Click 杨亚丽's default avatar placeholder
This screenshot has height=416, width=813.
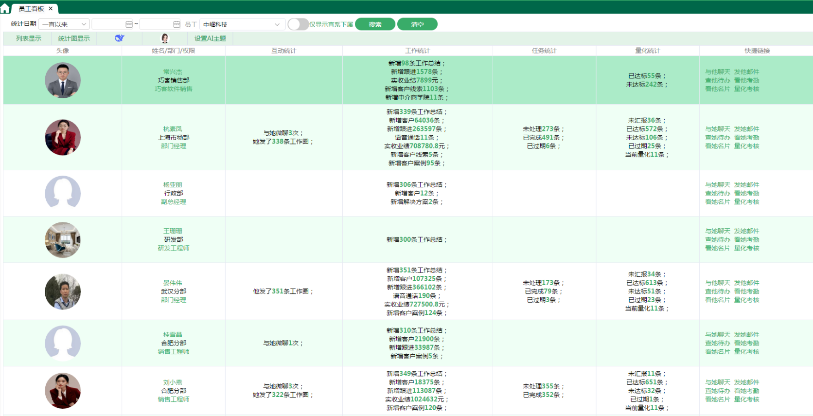click(63, 193)
